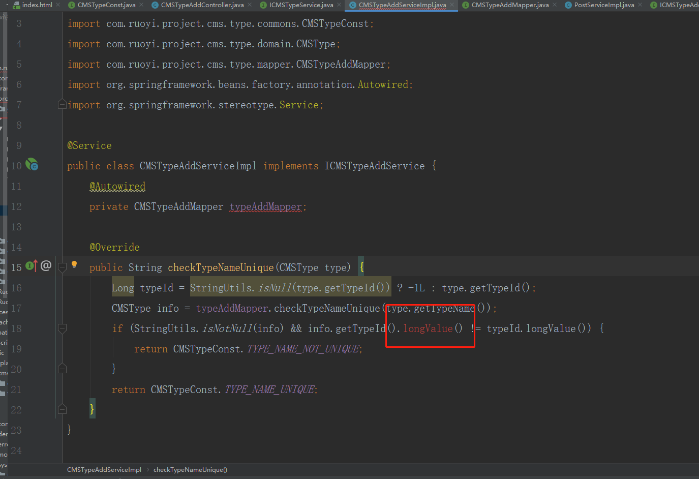Click the TYPE_NAME_NOT_UNIQUE constant

tap(303, 349)
